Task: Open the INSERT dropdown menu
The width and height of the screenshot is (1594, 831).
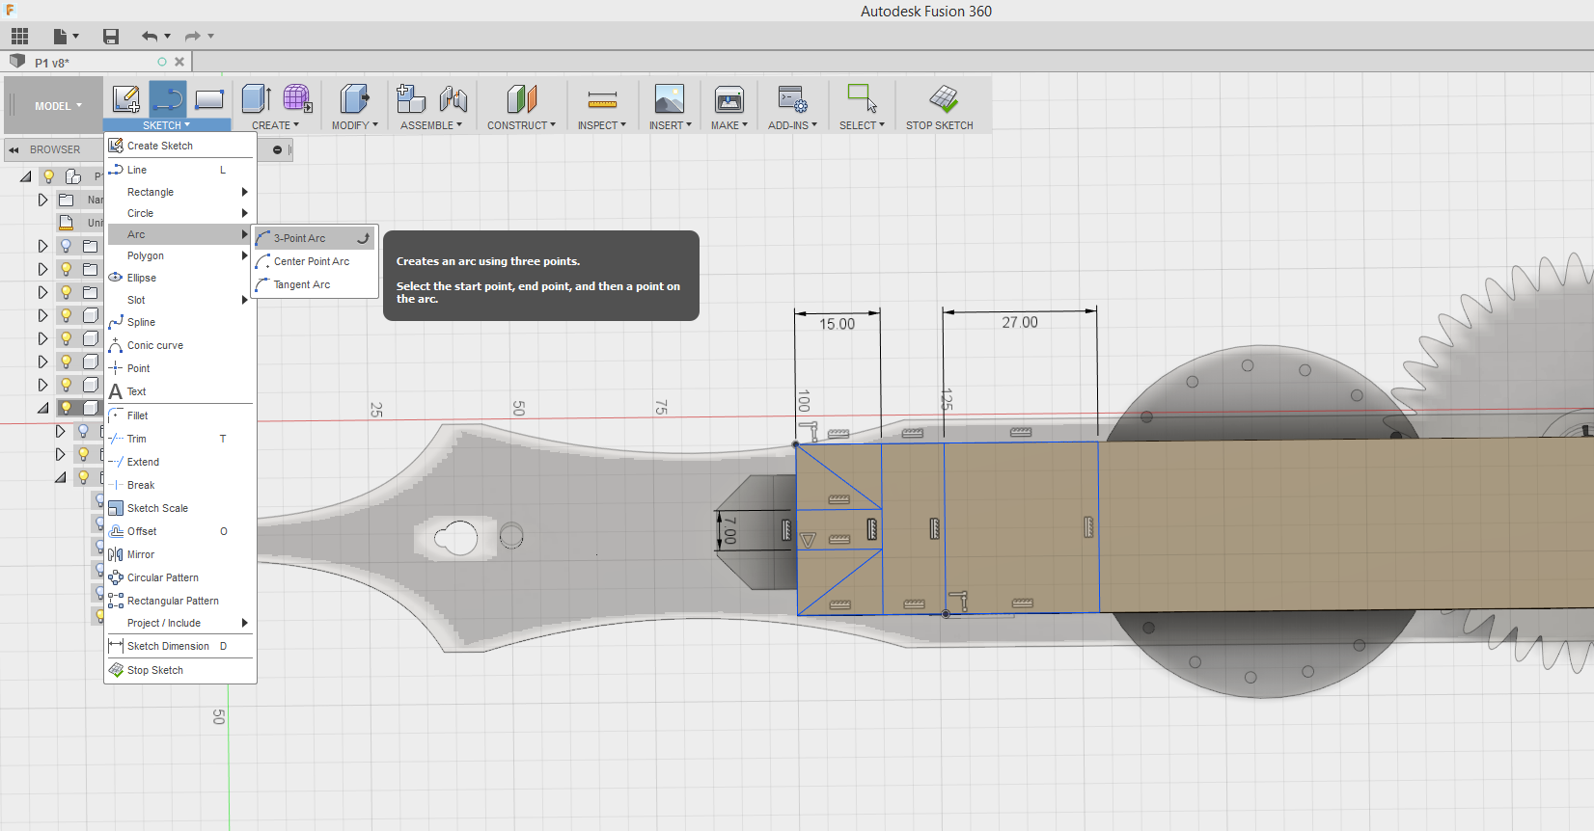Action: [x=670, y=125]
